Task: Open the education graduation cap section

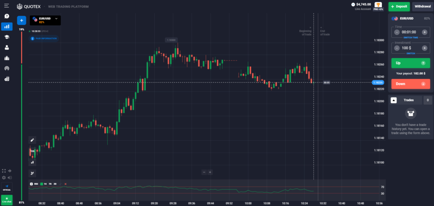Action: tap(7, 37)
